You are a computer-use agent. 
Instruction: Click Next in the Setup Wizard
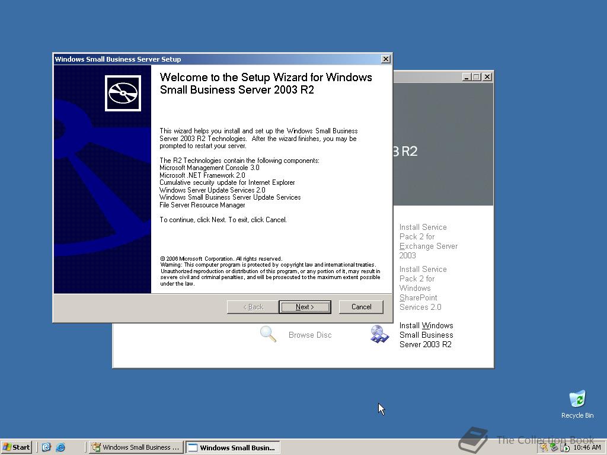305,307
